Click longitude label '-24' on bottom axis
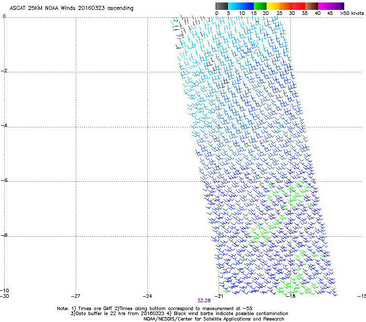Image resolution: width=366 pixels, height=322 pixels. tap(147, 296)
